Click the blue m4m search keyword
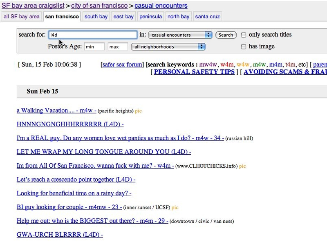Screen dimensions: 327x242 275,64
